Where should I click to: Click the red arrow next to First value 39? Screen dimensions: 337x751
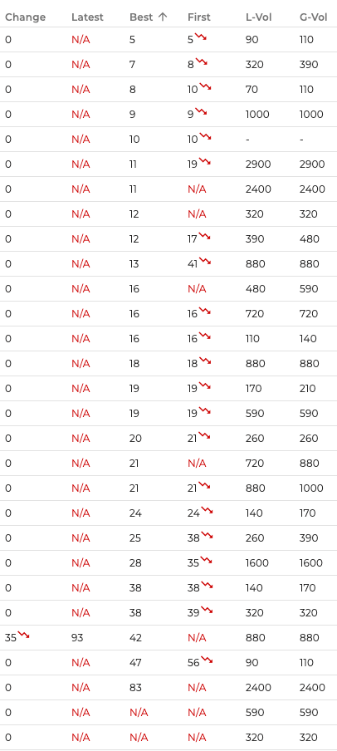click(x=207, y=609)
